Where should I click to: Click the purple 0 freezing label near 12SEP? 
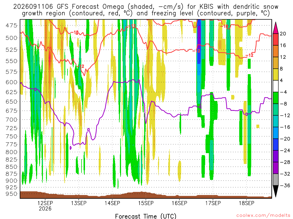point(35,89)
